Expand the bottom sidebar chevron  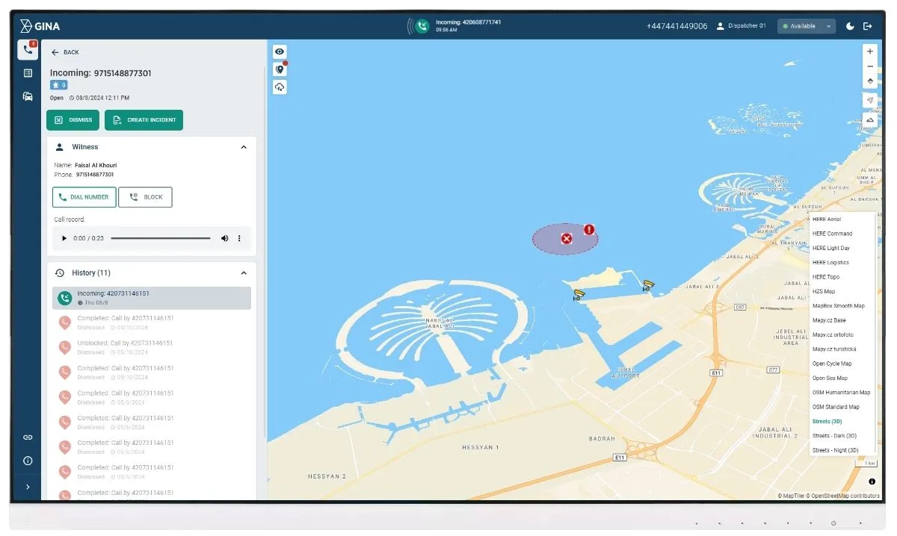click(27, 487)
